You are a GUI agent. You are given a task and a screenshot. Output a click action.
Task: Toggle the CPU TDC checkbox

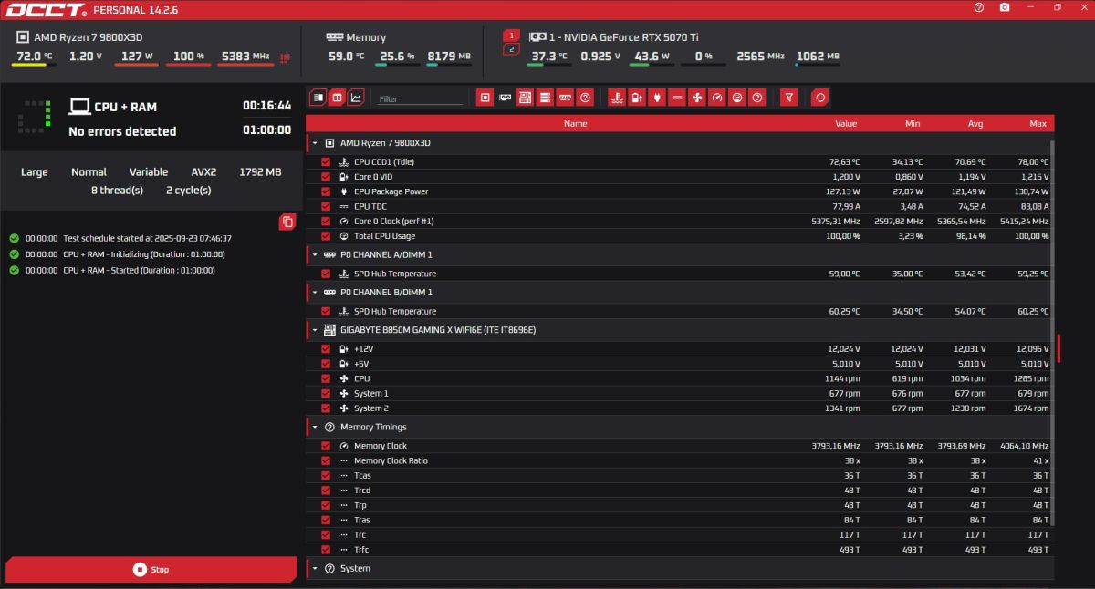[326, 206]
